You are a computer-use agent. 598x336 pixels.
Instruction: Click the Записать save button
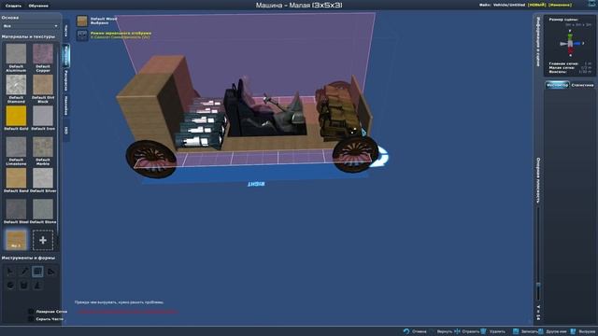(x=525, y=331)
